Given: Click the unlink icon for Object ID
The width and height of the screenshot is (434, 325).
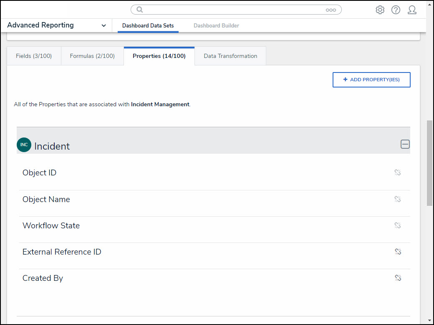Looking at the screenshot, I should point(397,172).
